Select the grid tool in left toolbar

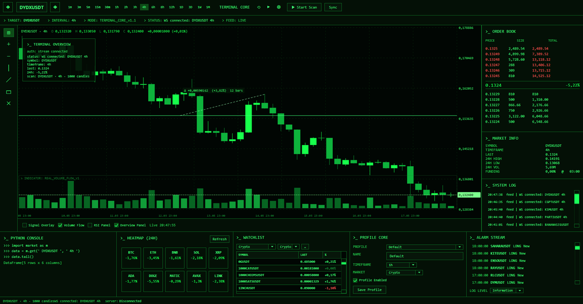point(8,32)
